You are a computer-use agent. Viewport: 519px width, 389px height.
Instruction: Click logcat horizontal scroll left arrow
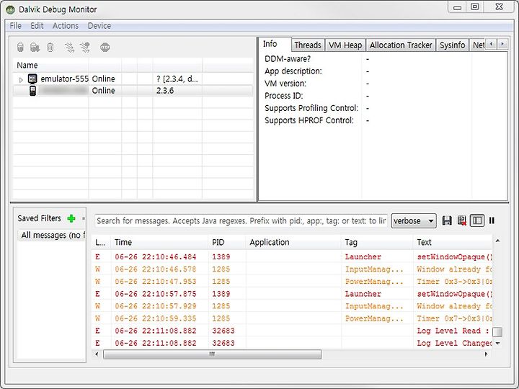97,354
